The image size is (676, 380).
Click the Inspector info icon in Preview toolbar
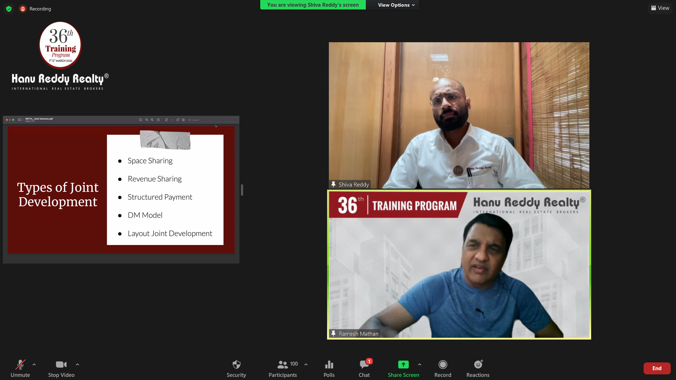pyautogui.click(x=140, y=120)
